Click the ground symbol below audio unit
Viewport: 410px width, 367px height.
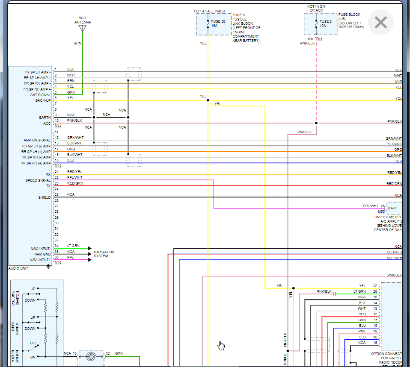(x=48, y=267)
